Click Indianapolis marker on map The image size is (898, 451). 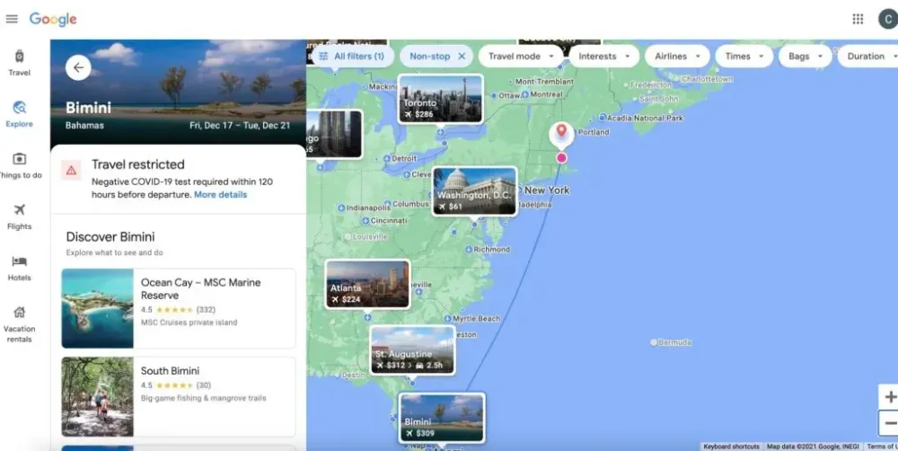[x=341, y=208]
